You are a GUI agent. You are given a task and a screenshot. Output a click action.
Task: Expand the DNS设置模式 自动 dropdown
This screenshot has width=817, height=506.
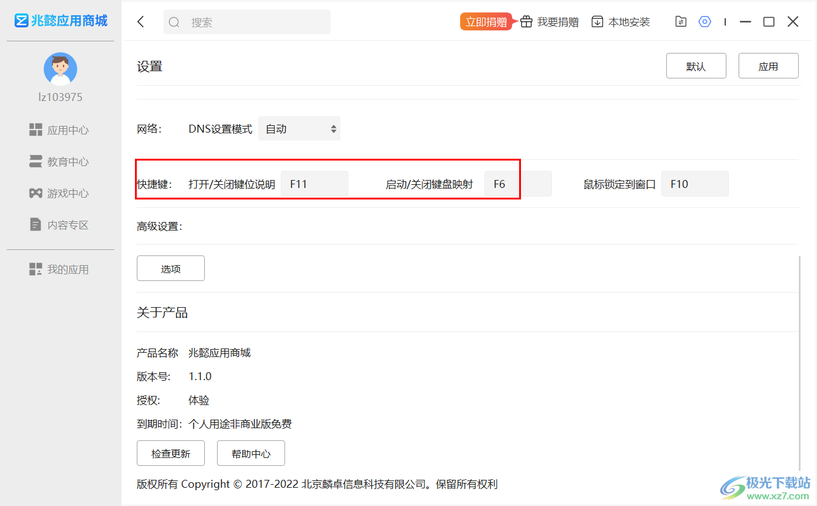coord(299,129)
